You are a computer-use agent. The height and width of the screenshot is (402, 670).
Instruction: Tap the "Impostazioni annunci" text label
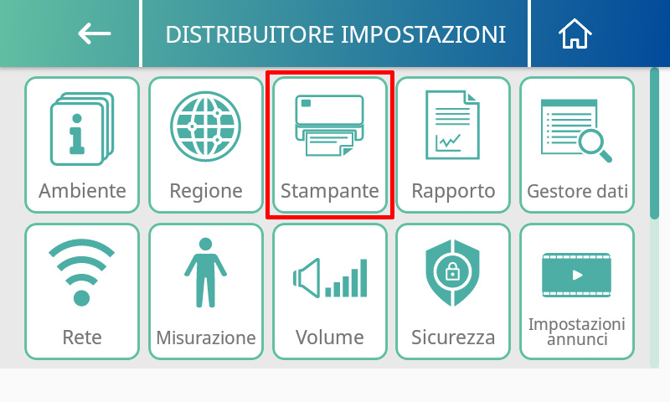click(x=577, y=331)
